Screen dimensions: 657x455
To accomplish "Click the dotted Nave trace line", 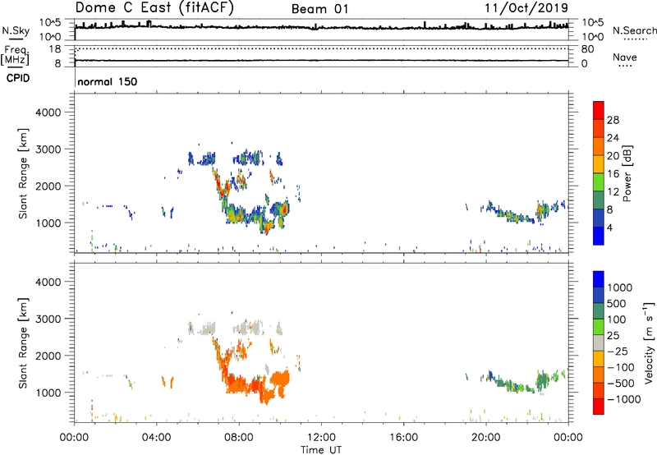I will coord(321,49).
